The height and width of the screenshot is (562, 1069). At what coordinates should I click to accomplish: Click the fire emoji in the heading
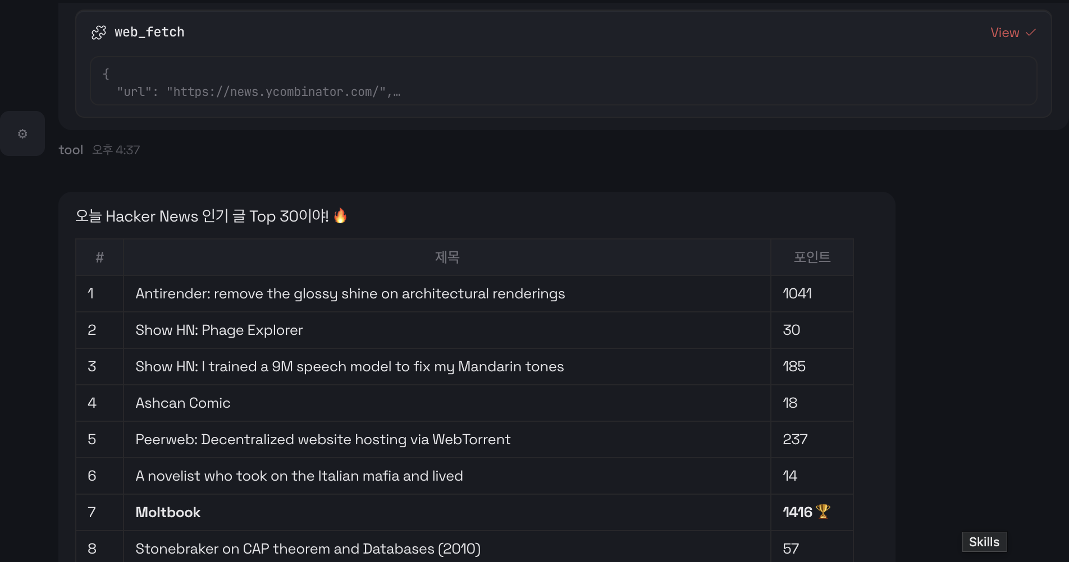pyautogui.click(x=340, y=215)
